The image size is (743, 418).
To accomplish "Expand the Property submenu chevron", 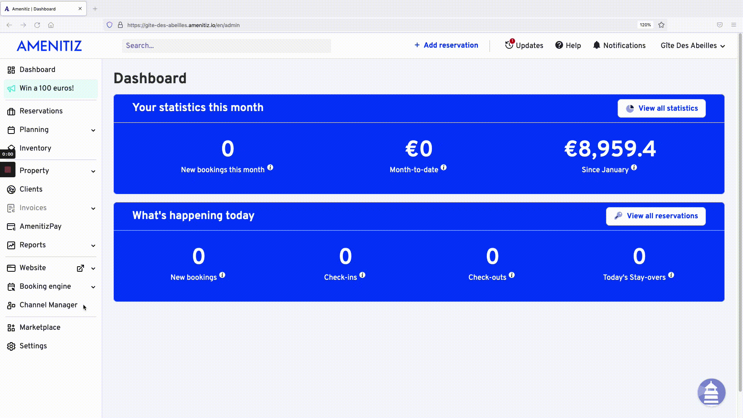I will coord(93,171).
